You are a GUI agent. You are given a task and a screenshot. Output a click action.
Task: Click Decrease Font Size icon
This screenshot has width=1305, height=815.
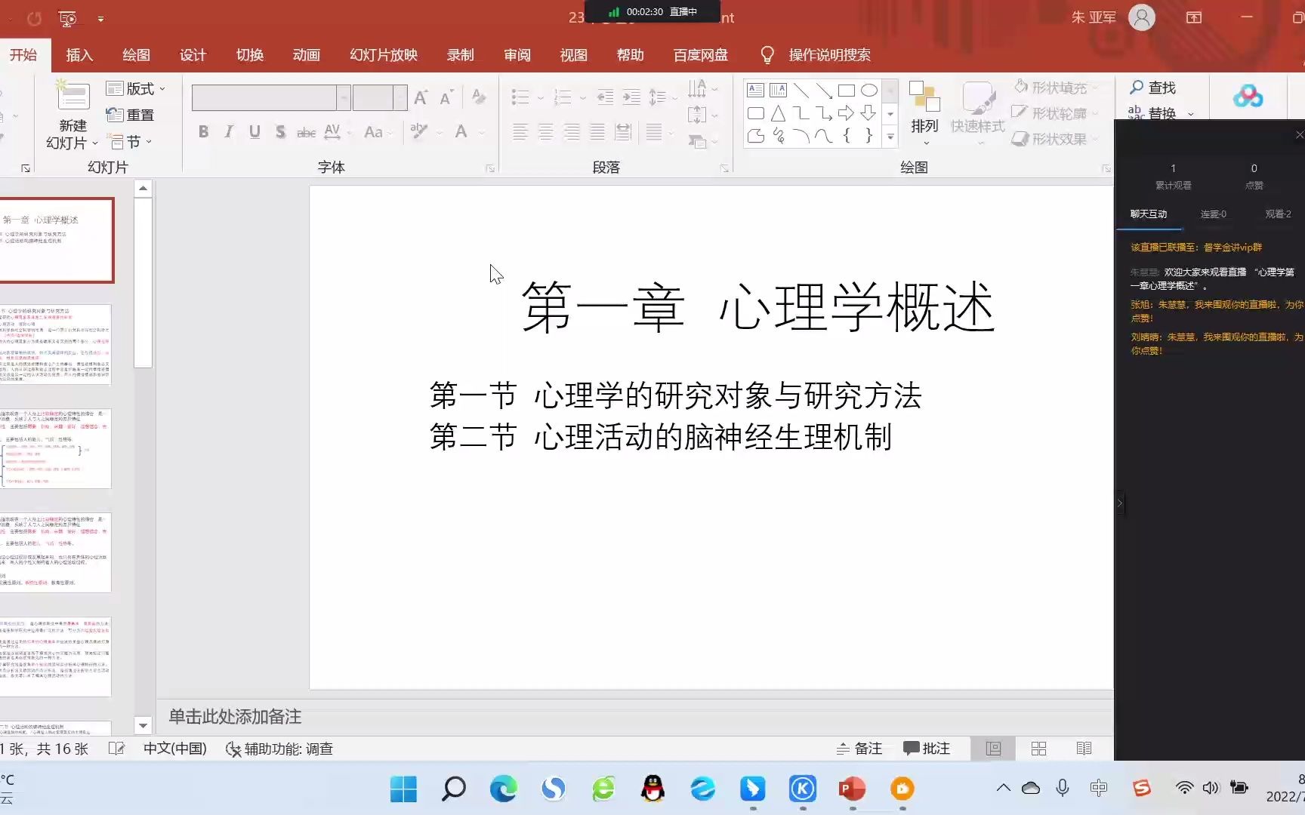446,97
